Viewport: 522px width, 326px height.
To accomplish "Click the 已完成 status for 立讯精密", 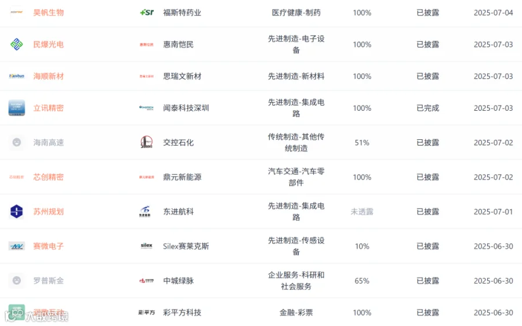I will tap(428, 108).
